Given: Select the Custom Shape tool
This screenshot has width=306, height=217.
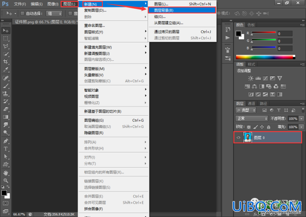Looking at the screenshot, I should 6,165.
